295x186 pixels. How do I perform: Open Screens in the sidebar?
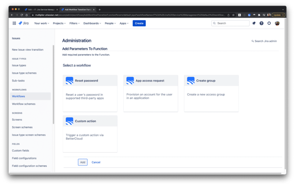tap(17, 120)
